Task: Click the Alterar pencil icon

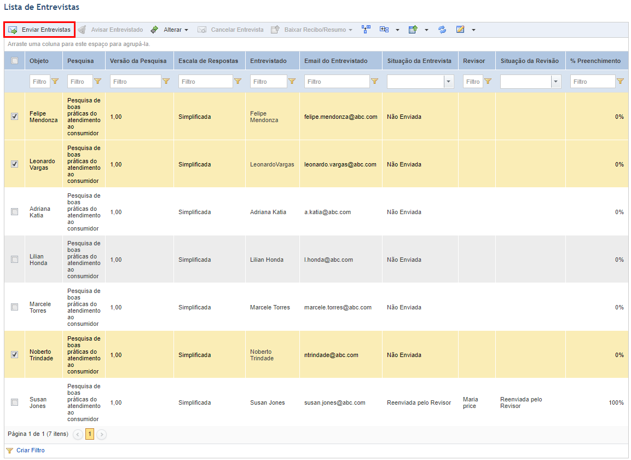Action: [x=154, y=30]
